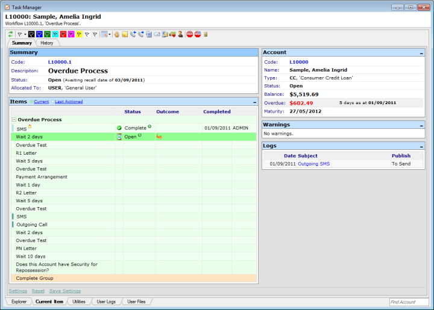Select the black flag swatch
The height and width of the screenshot is (310, 434).
(x=31, y=34)
